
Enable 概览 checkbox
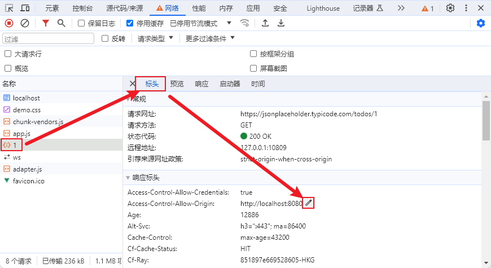pyautogui.click(x=8, y=68)
